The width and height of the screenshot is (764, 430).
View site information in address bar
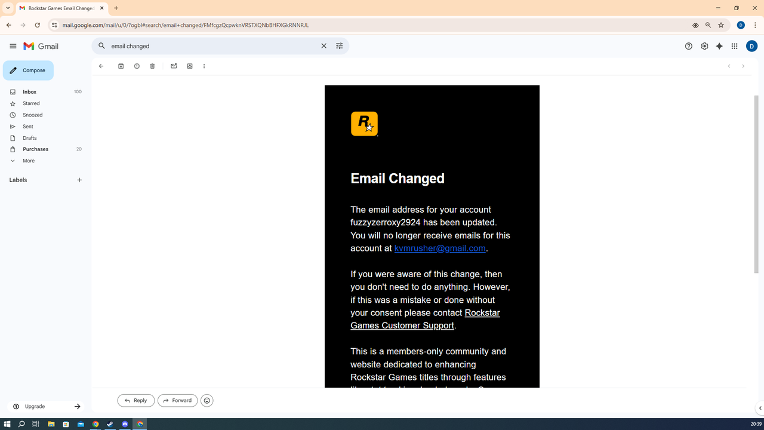[x=54, y=25]
